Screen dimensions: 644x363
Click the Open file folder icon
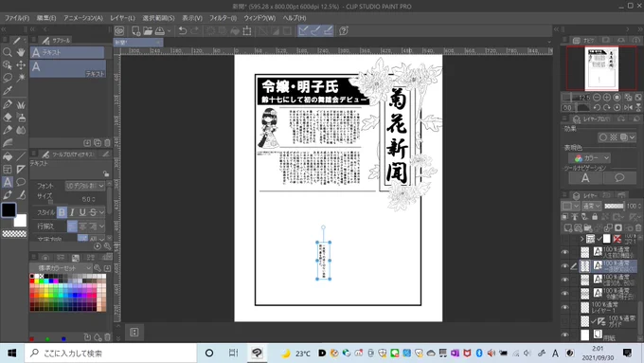point(148,31)
